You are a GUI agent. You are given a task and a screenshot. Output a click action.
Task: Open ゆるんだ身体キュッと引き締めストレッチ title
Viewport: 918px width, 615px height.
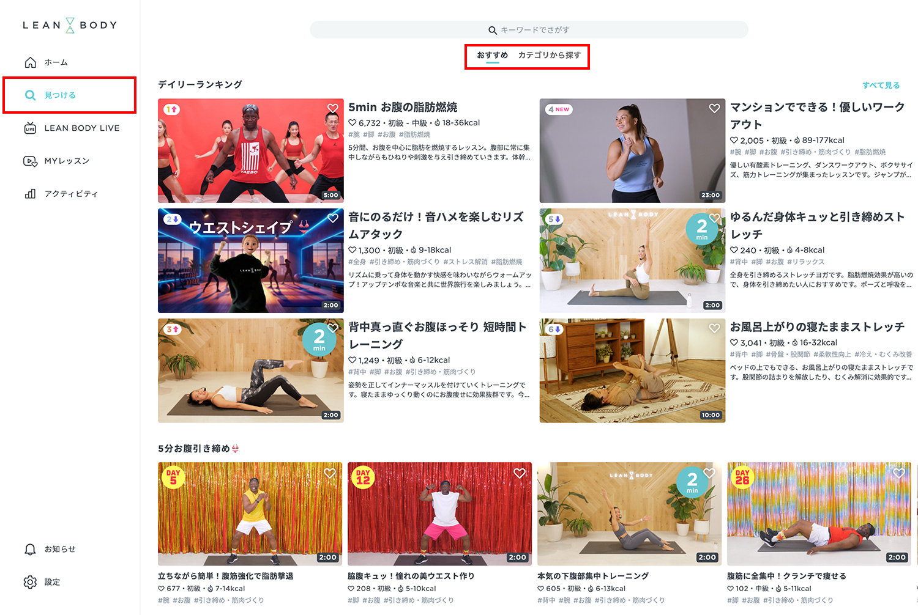pos(817,226)
